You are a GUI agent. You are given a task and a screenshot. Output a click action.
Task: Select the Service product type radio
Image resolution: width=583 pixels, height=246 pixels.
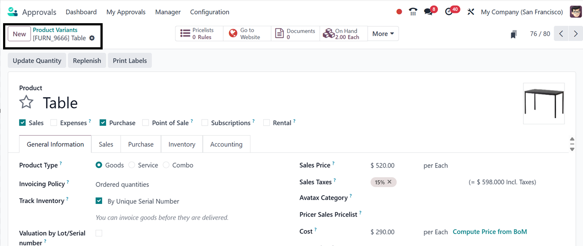[132, 165]
